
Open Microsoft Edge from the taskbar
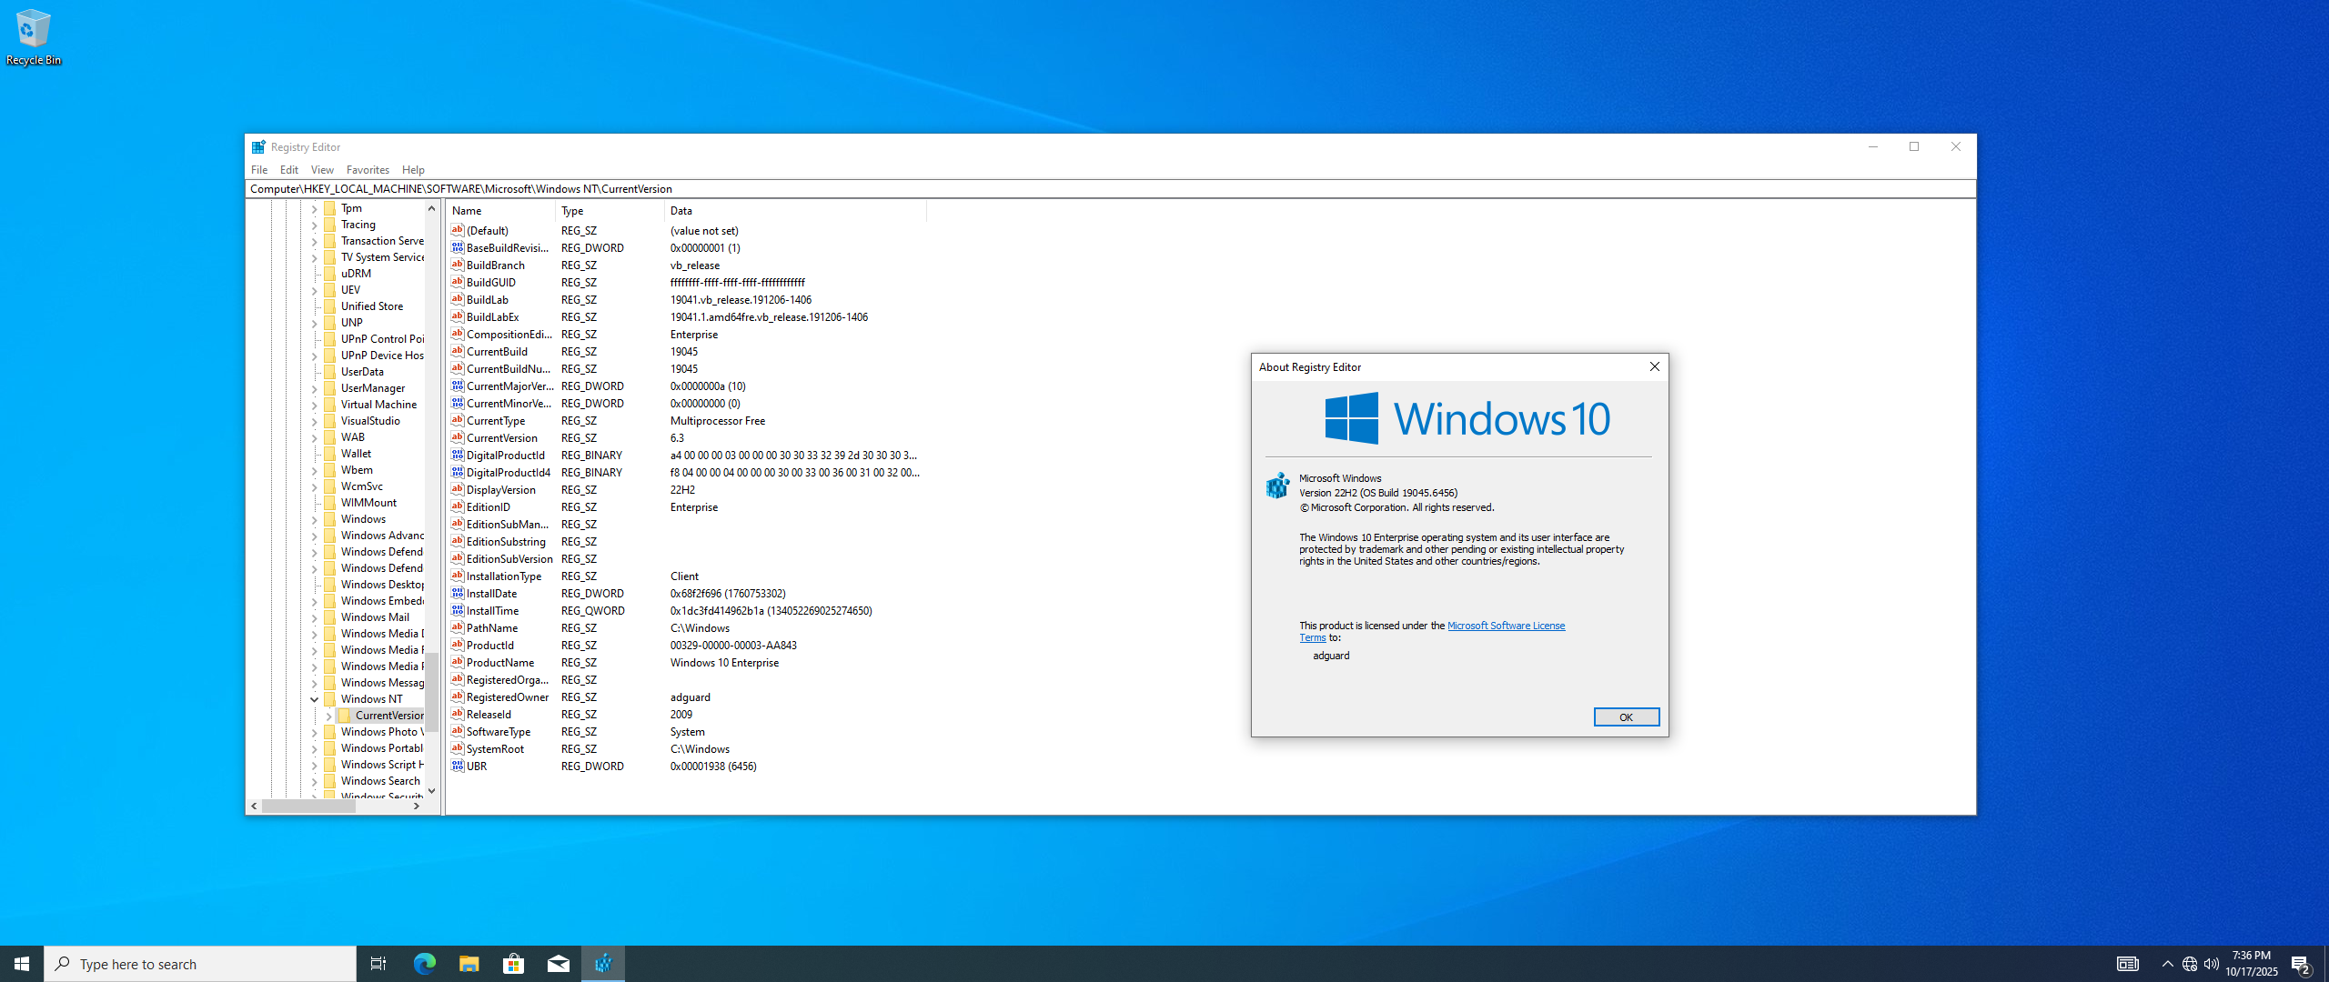424,964
